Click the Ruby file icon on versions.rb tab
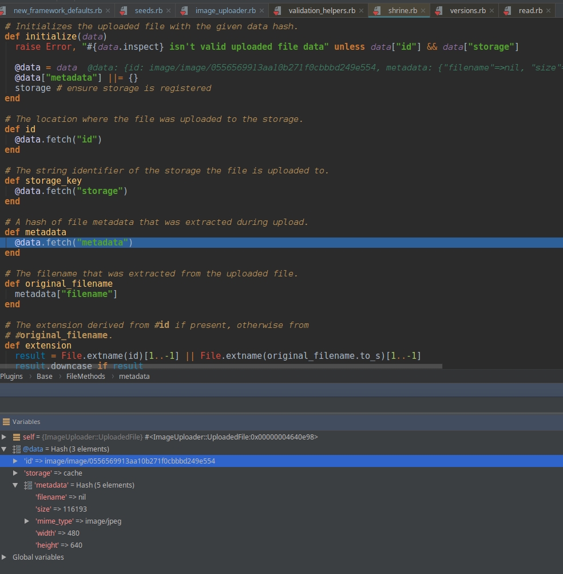The image size is (563, 574). point(438,11)
